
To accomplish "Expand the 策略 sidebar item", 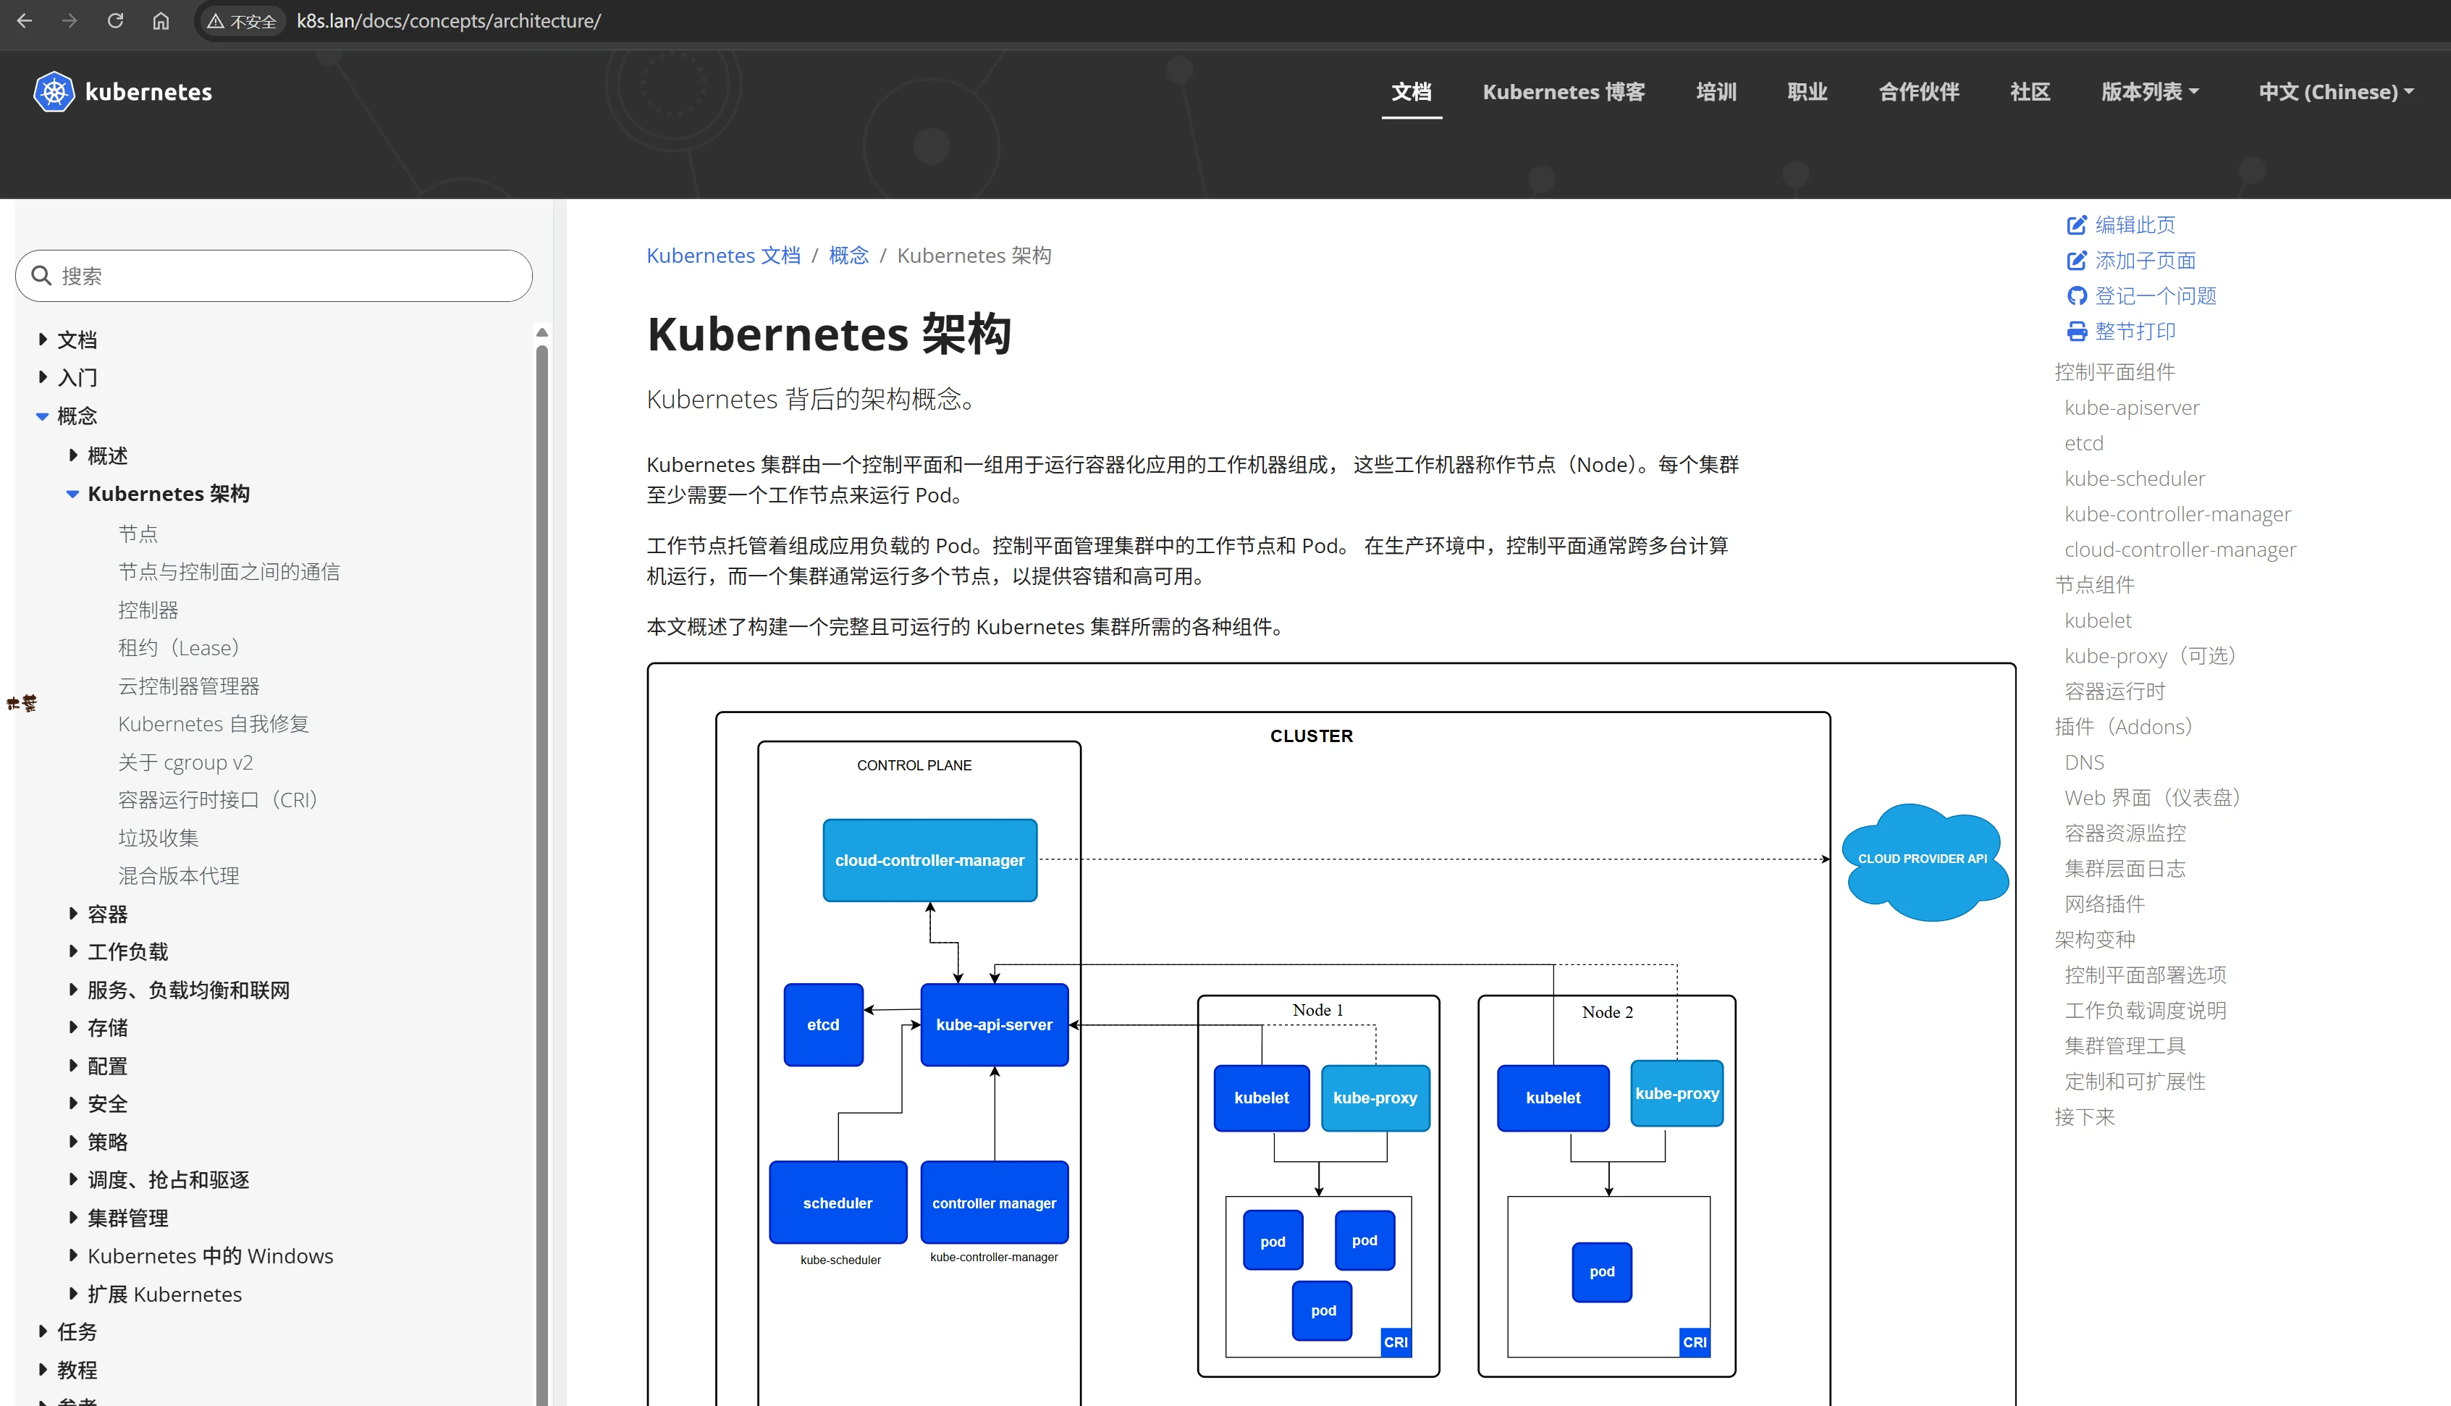I will (x=72, y=1142).
